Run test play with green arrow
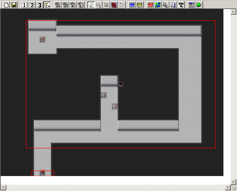 (x=198, y=5)
